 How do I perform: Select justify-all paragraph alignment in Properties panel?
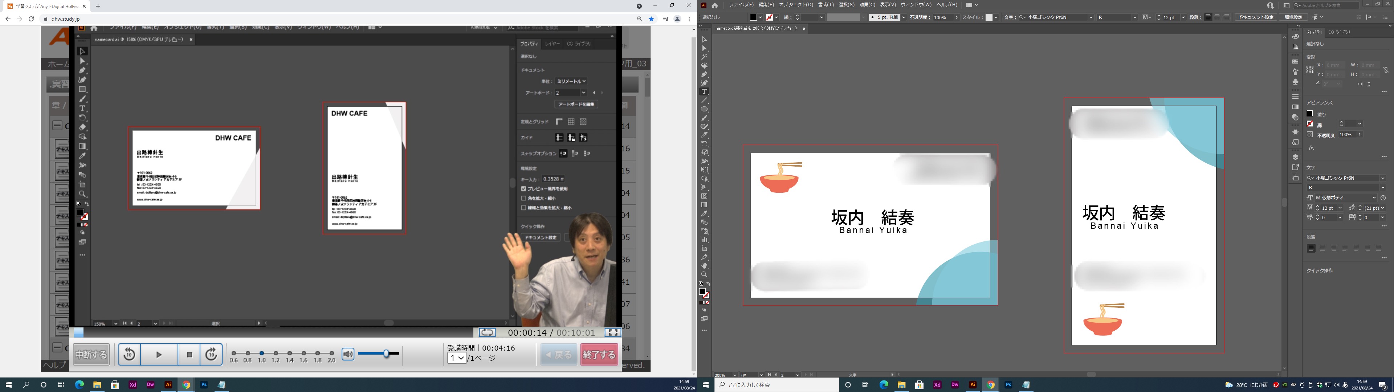pyautogui.click(x=1379, y=249)
